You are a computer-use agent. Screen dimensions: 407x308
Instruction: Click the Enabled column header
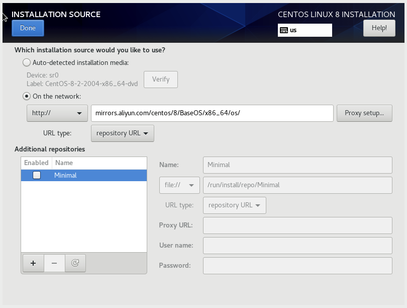pyautogui.click(x=36, y=163)
